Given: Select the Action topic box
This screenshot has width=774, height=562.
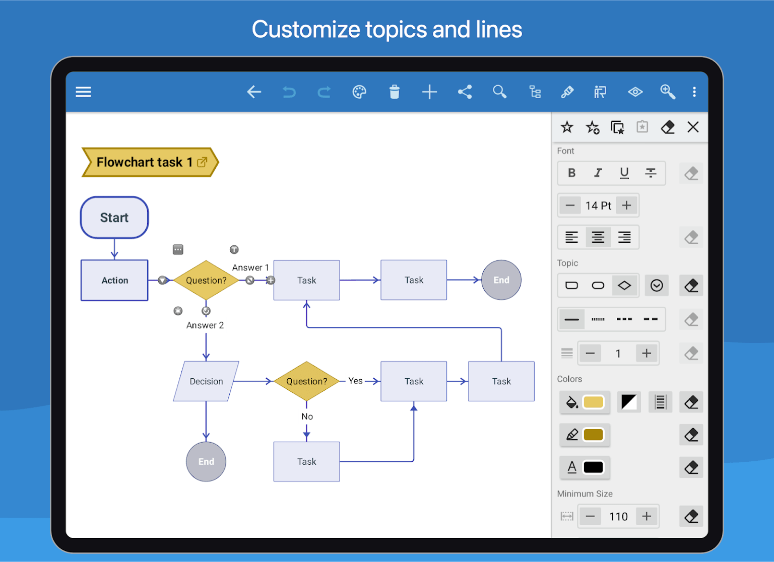Looking at the screenshot, I should [x=114, y=280].
